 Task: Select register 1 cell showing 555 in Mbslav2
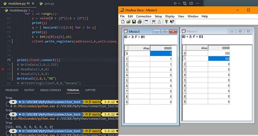[x=219, y=59]
